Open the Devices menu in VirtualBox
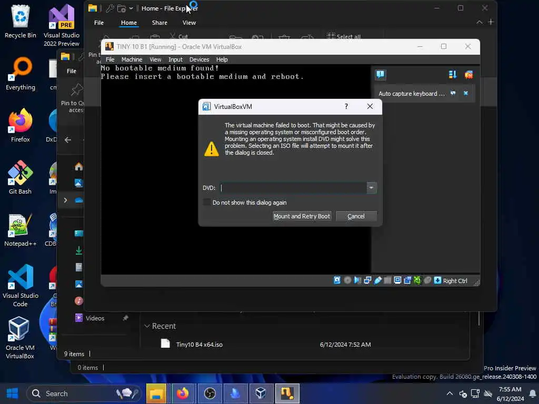The height and width of the screenshot is (404, 539). point(199,59)
